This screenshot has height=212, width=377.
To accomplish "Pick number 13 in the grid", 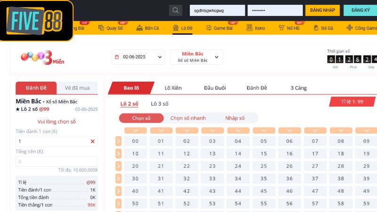I will click(x=213, y=154).
